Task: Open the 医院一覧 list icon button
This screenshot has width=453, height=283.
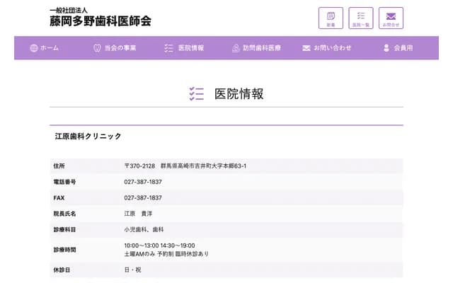Action: click(361, 18)
